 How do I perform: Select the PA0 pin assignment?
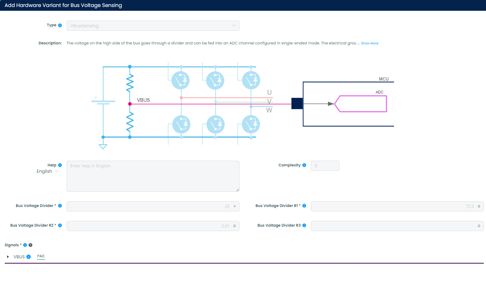(x=41, y=256)
